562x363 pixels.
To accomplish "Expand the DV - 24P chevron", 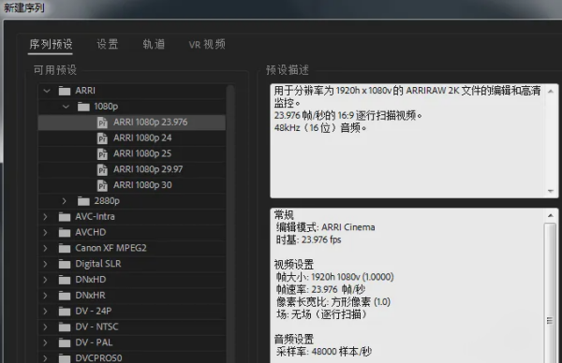I will pyautogui.click(x=45, y=312).
